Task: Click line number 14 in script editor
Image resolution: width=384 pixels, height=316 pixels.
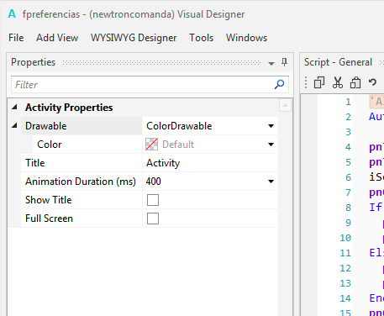Action: click(345, 298)
